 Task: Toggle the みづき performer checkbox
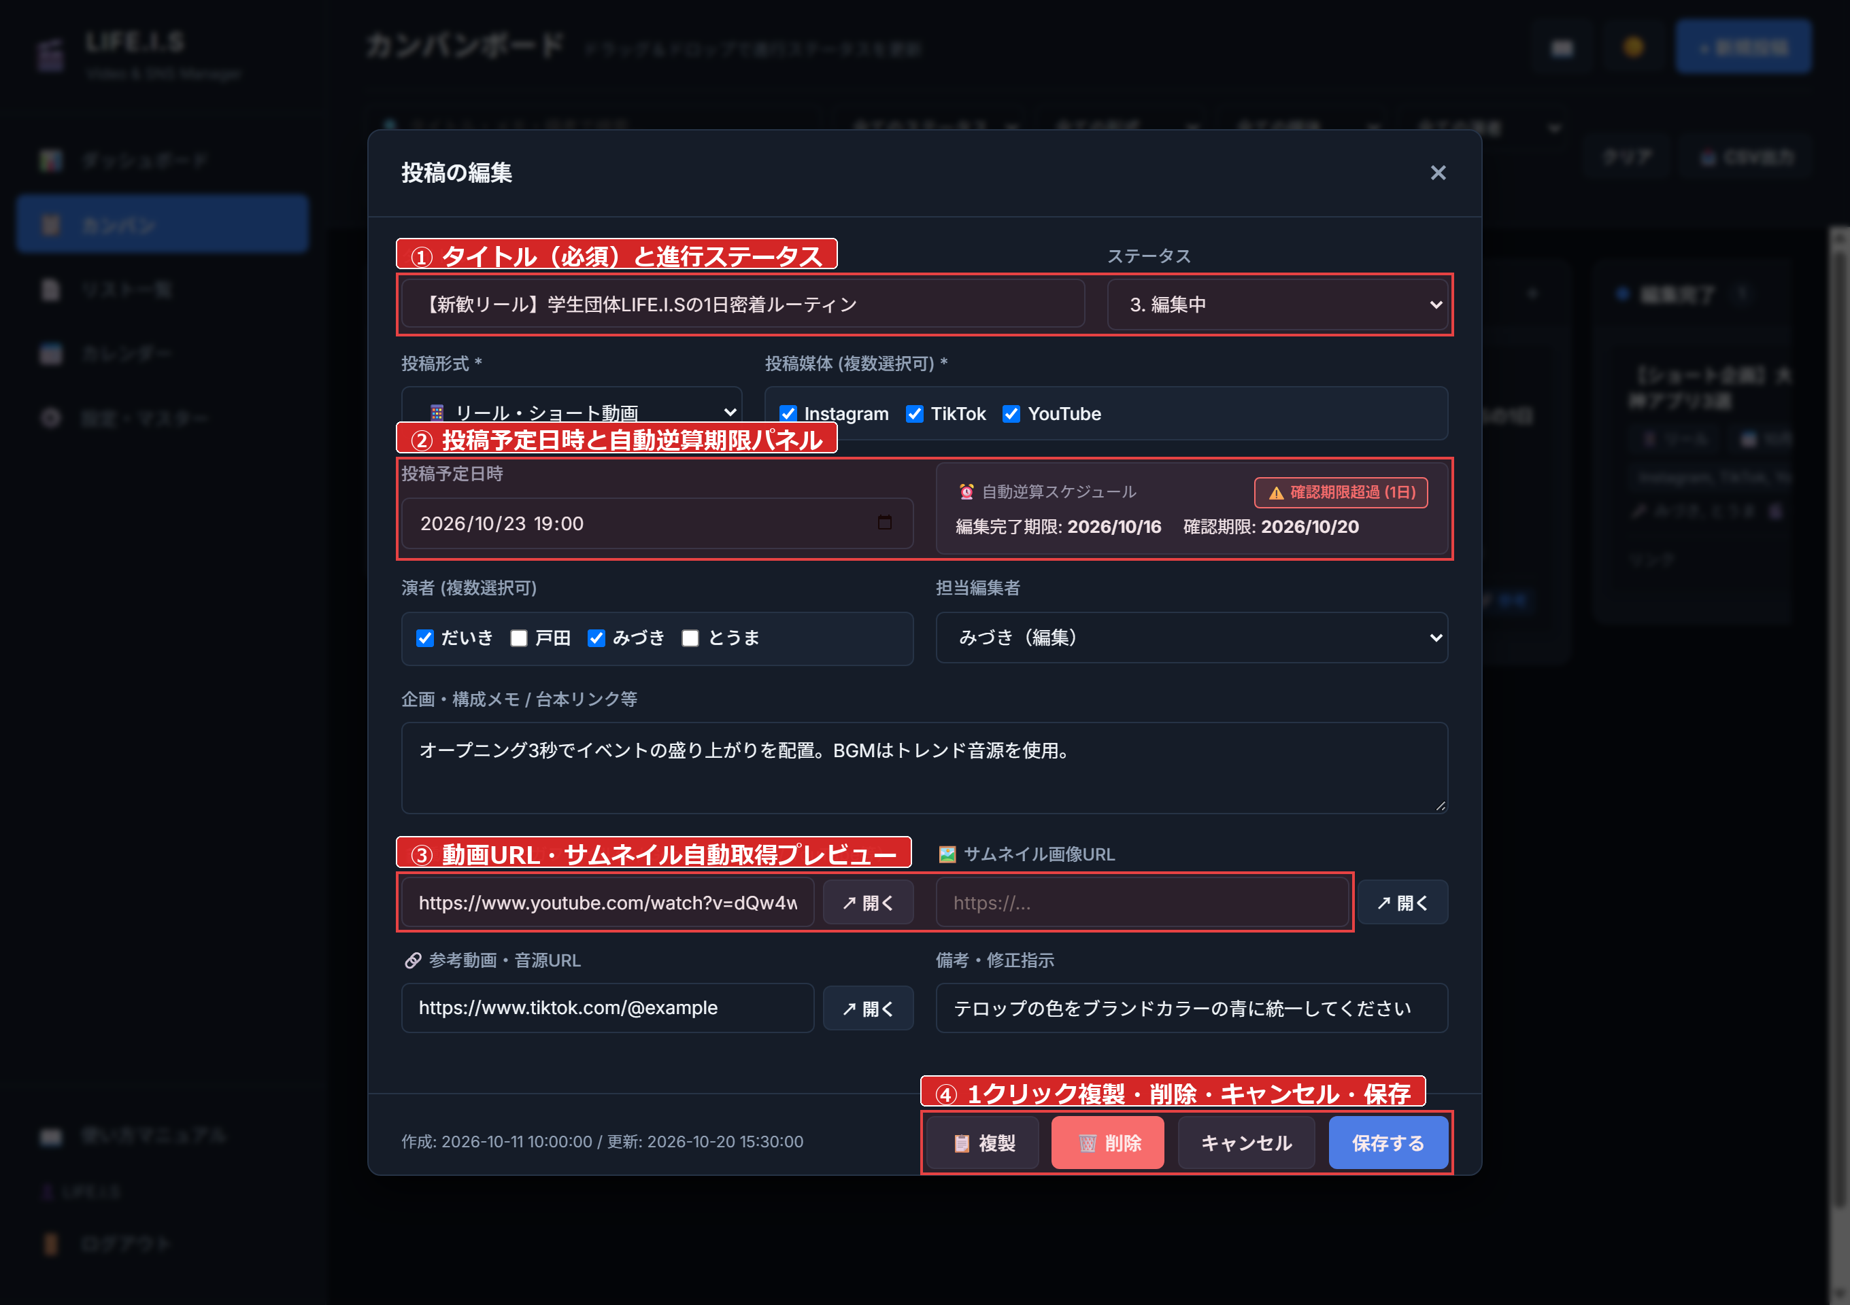click(x=596, y=638)
